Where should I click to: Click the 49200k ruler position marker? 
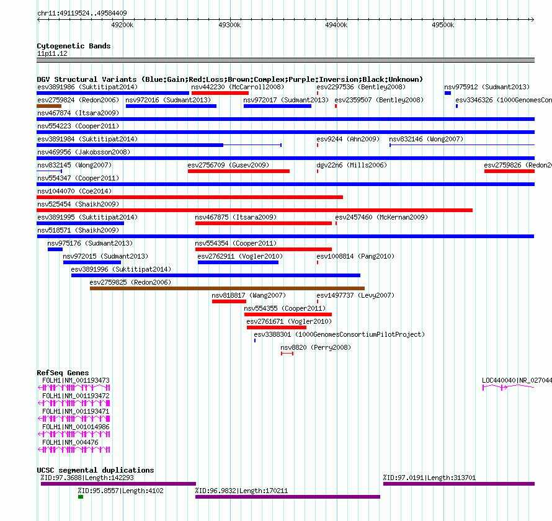point(122,25)
